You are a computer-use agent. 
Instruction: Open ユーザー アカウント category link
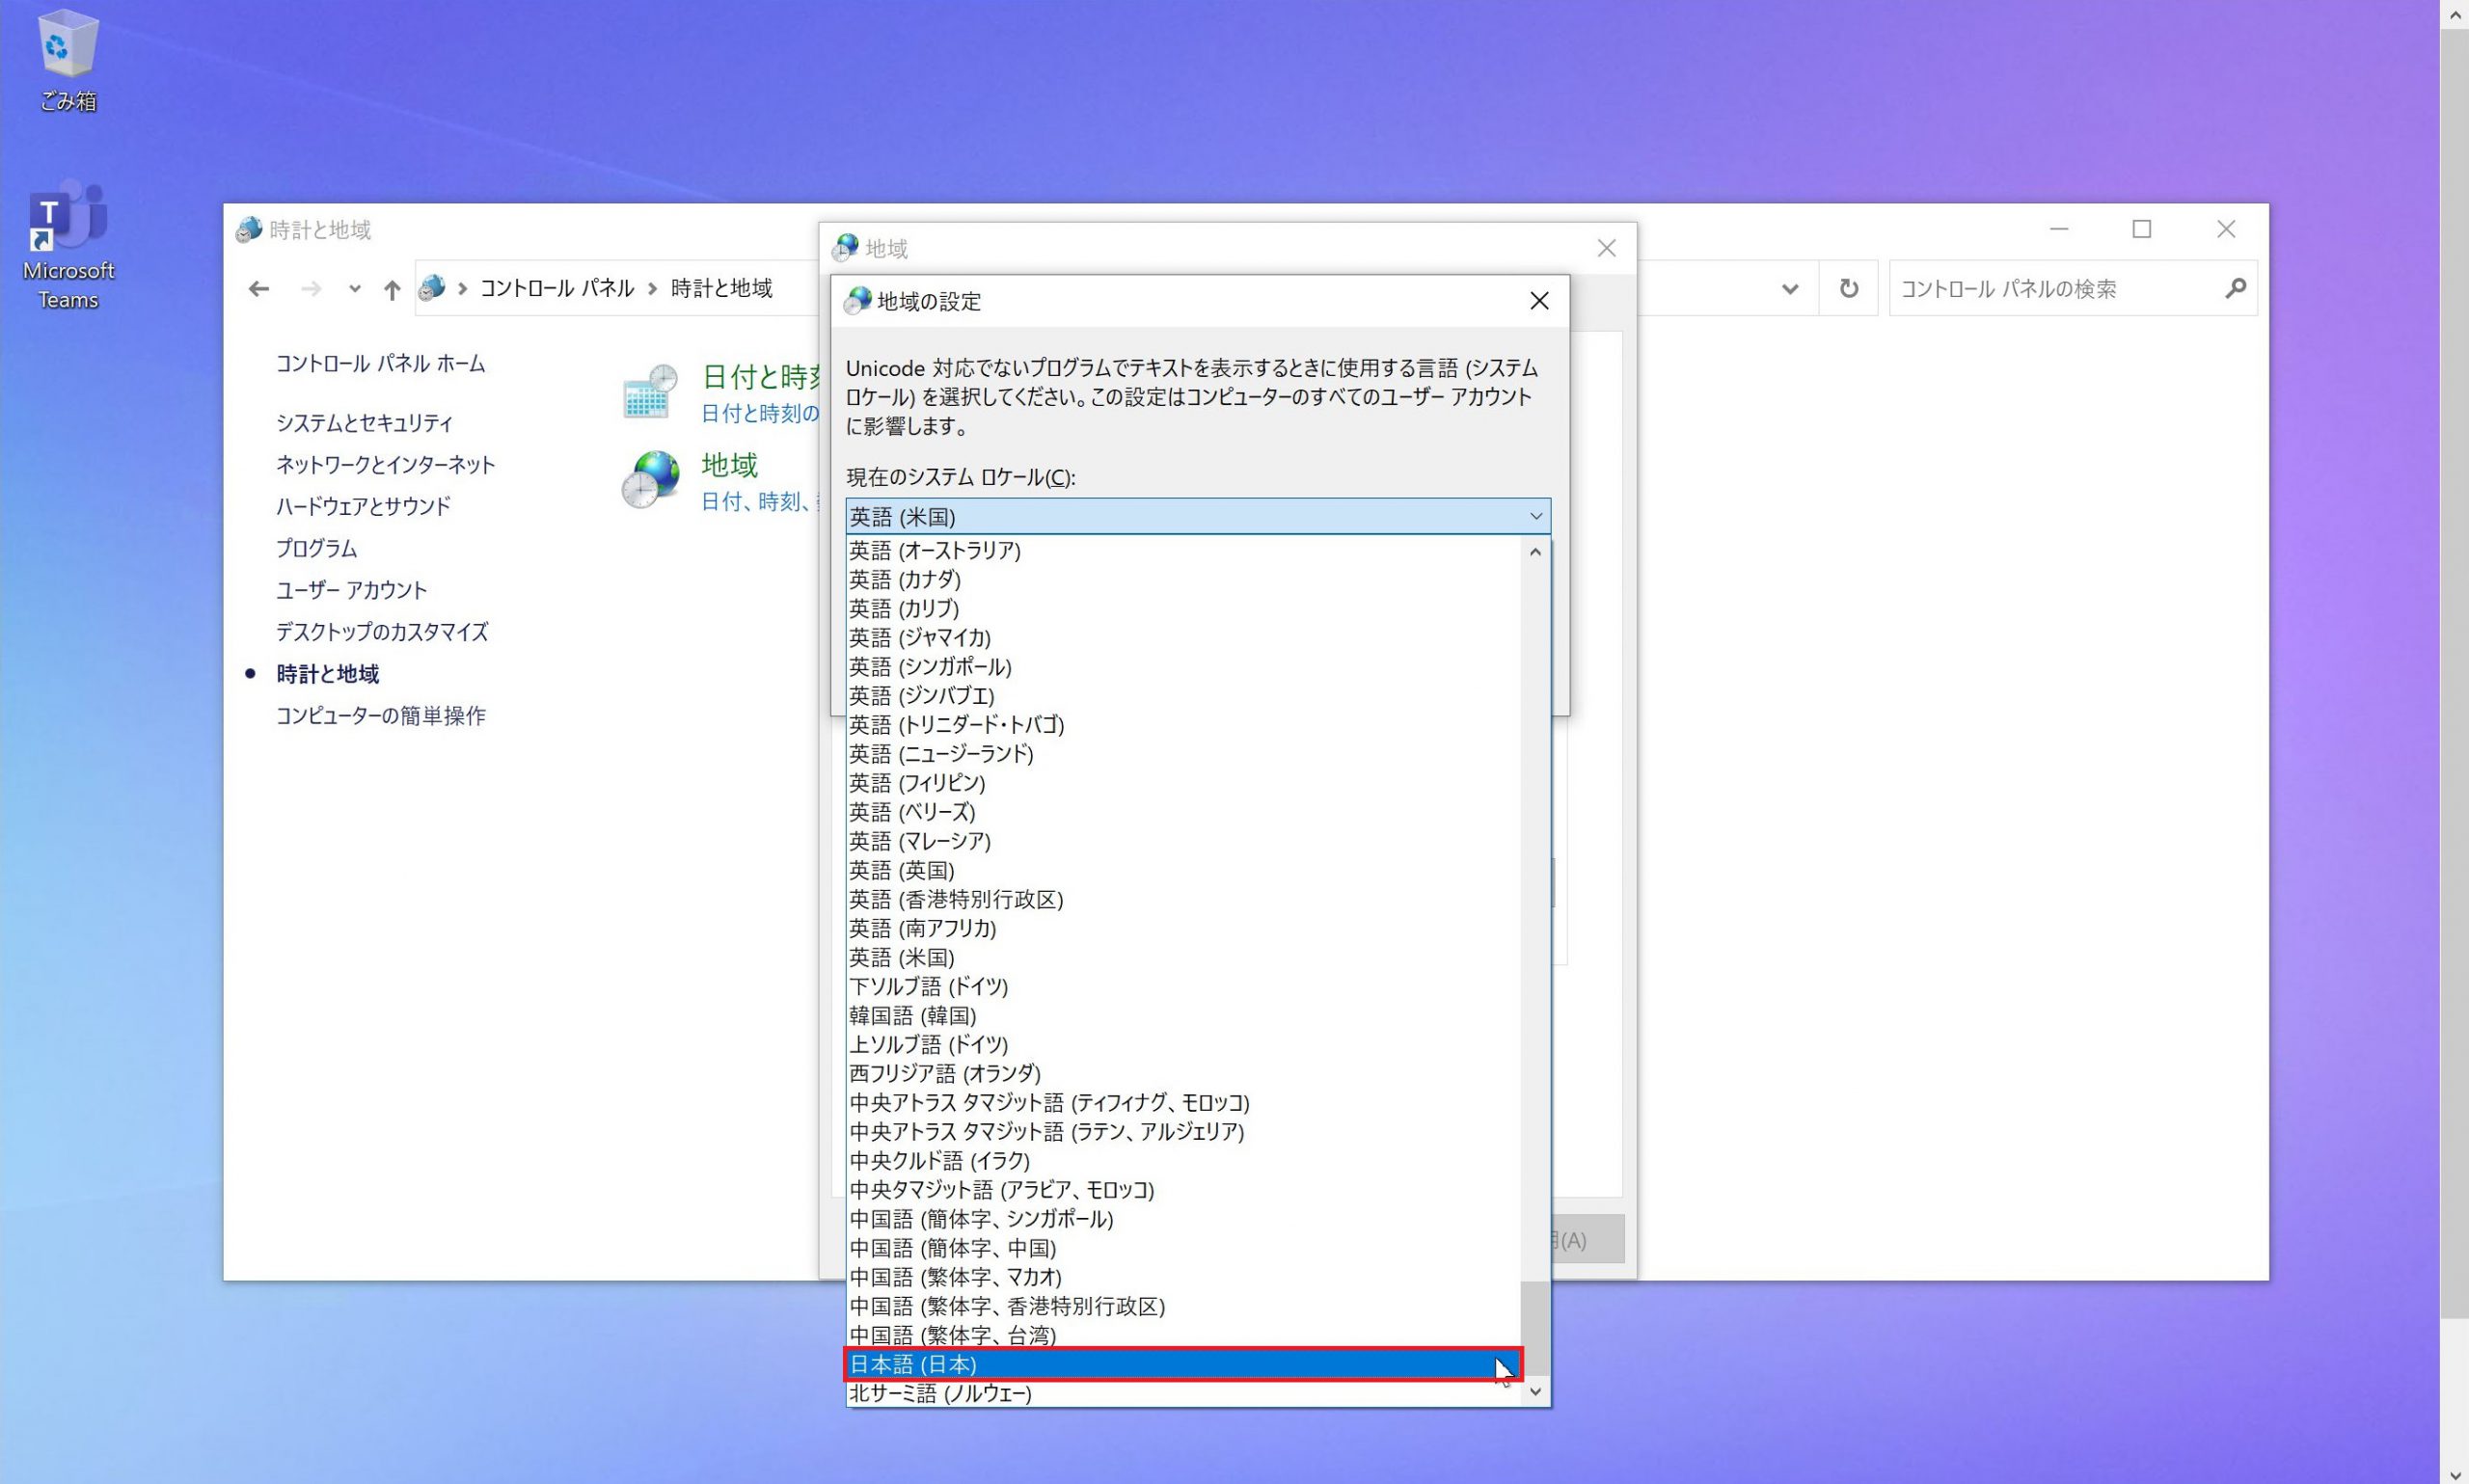click(351, 590)
